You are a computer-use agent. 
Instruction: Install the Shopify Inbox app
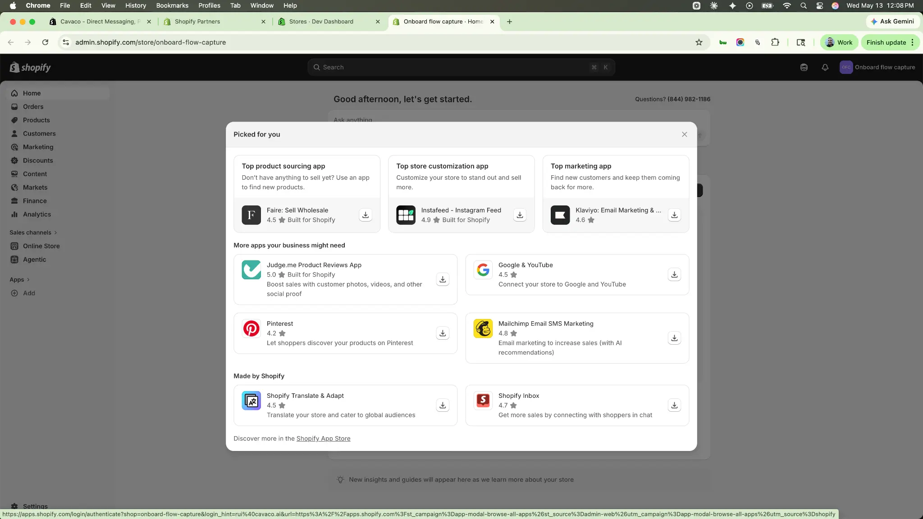pyautogui.click(x=674, y=405)
